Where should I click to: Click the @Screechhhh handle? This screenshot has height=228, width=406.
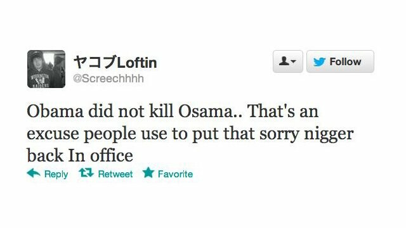point(108,79)
